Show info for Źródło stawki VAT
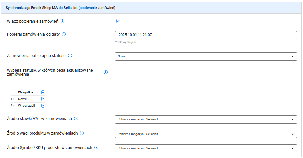303x158 pixels. (76, 119)
